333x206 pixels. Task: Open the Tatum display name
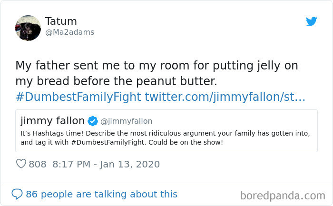point(61,21)
